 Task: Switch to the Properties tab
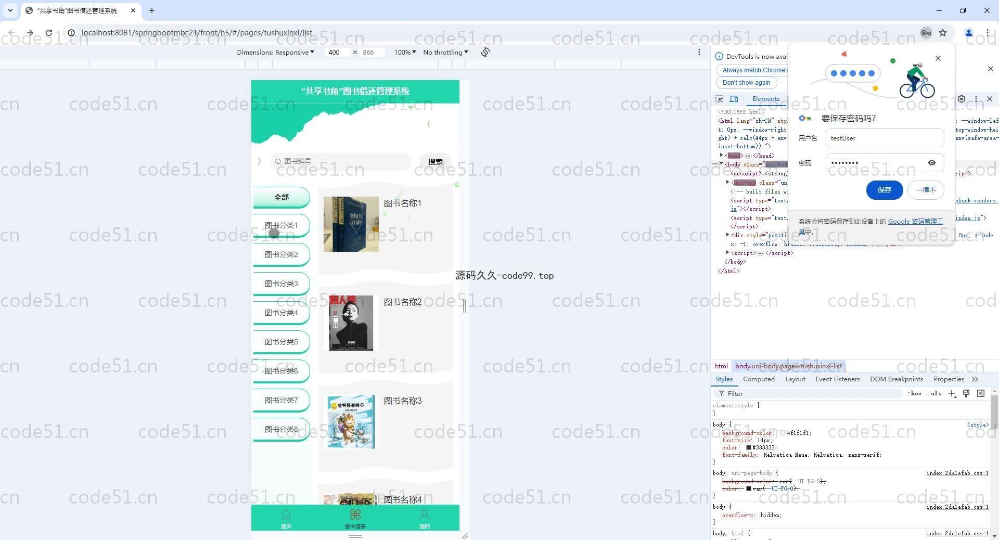tap(949, 379)
